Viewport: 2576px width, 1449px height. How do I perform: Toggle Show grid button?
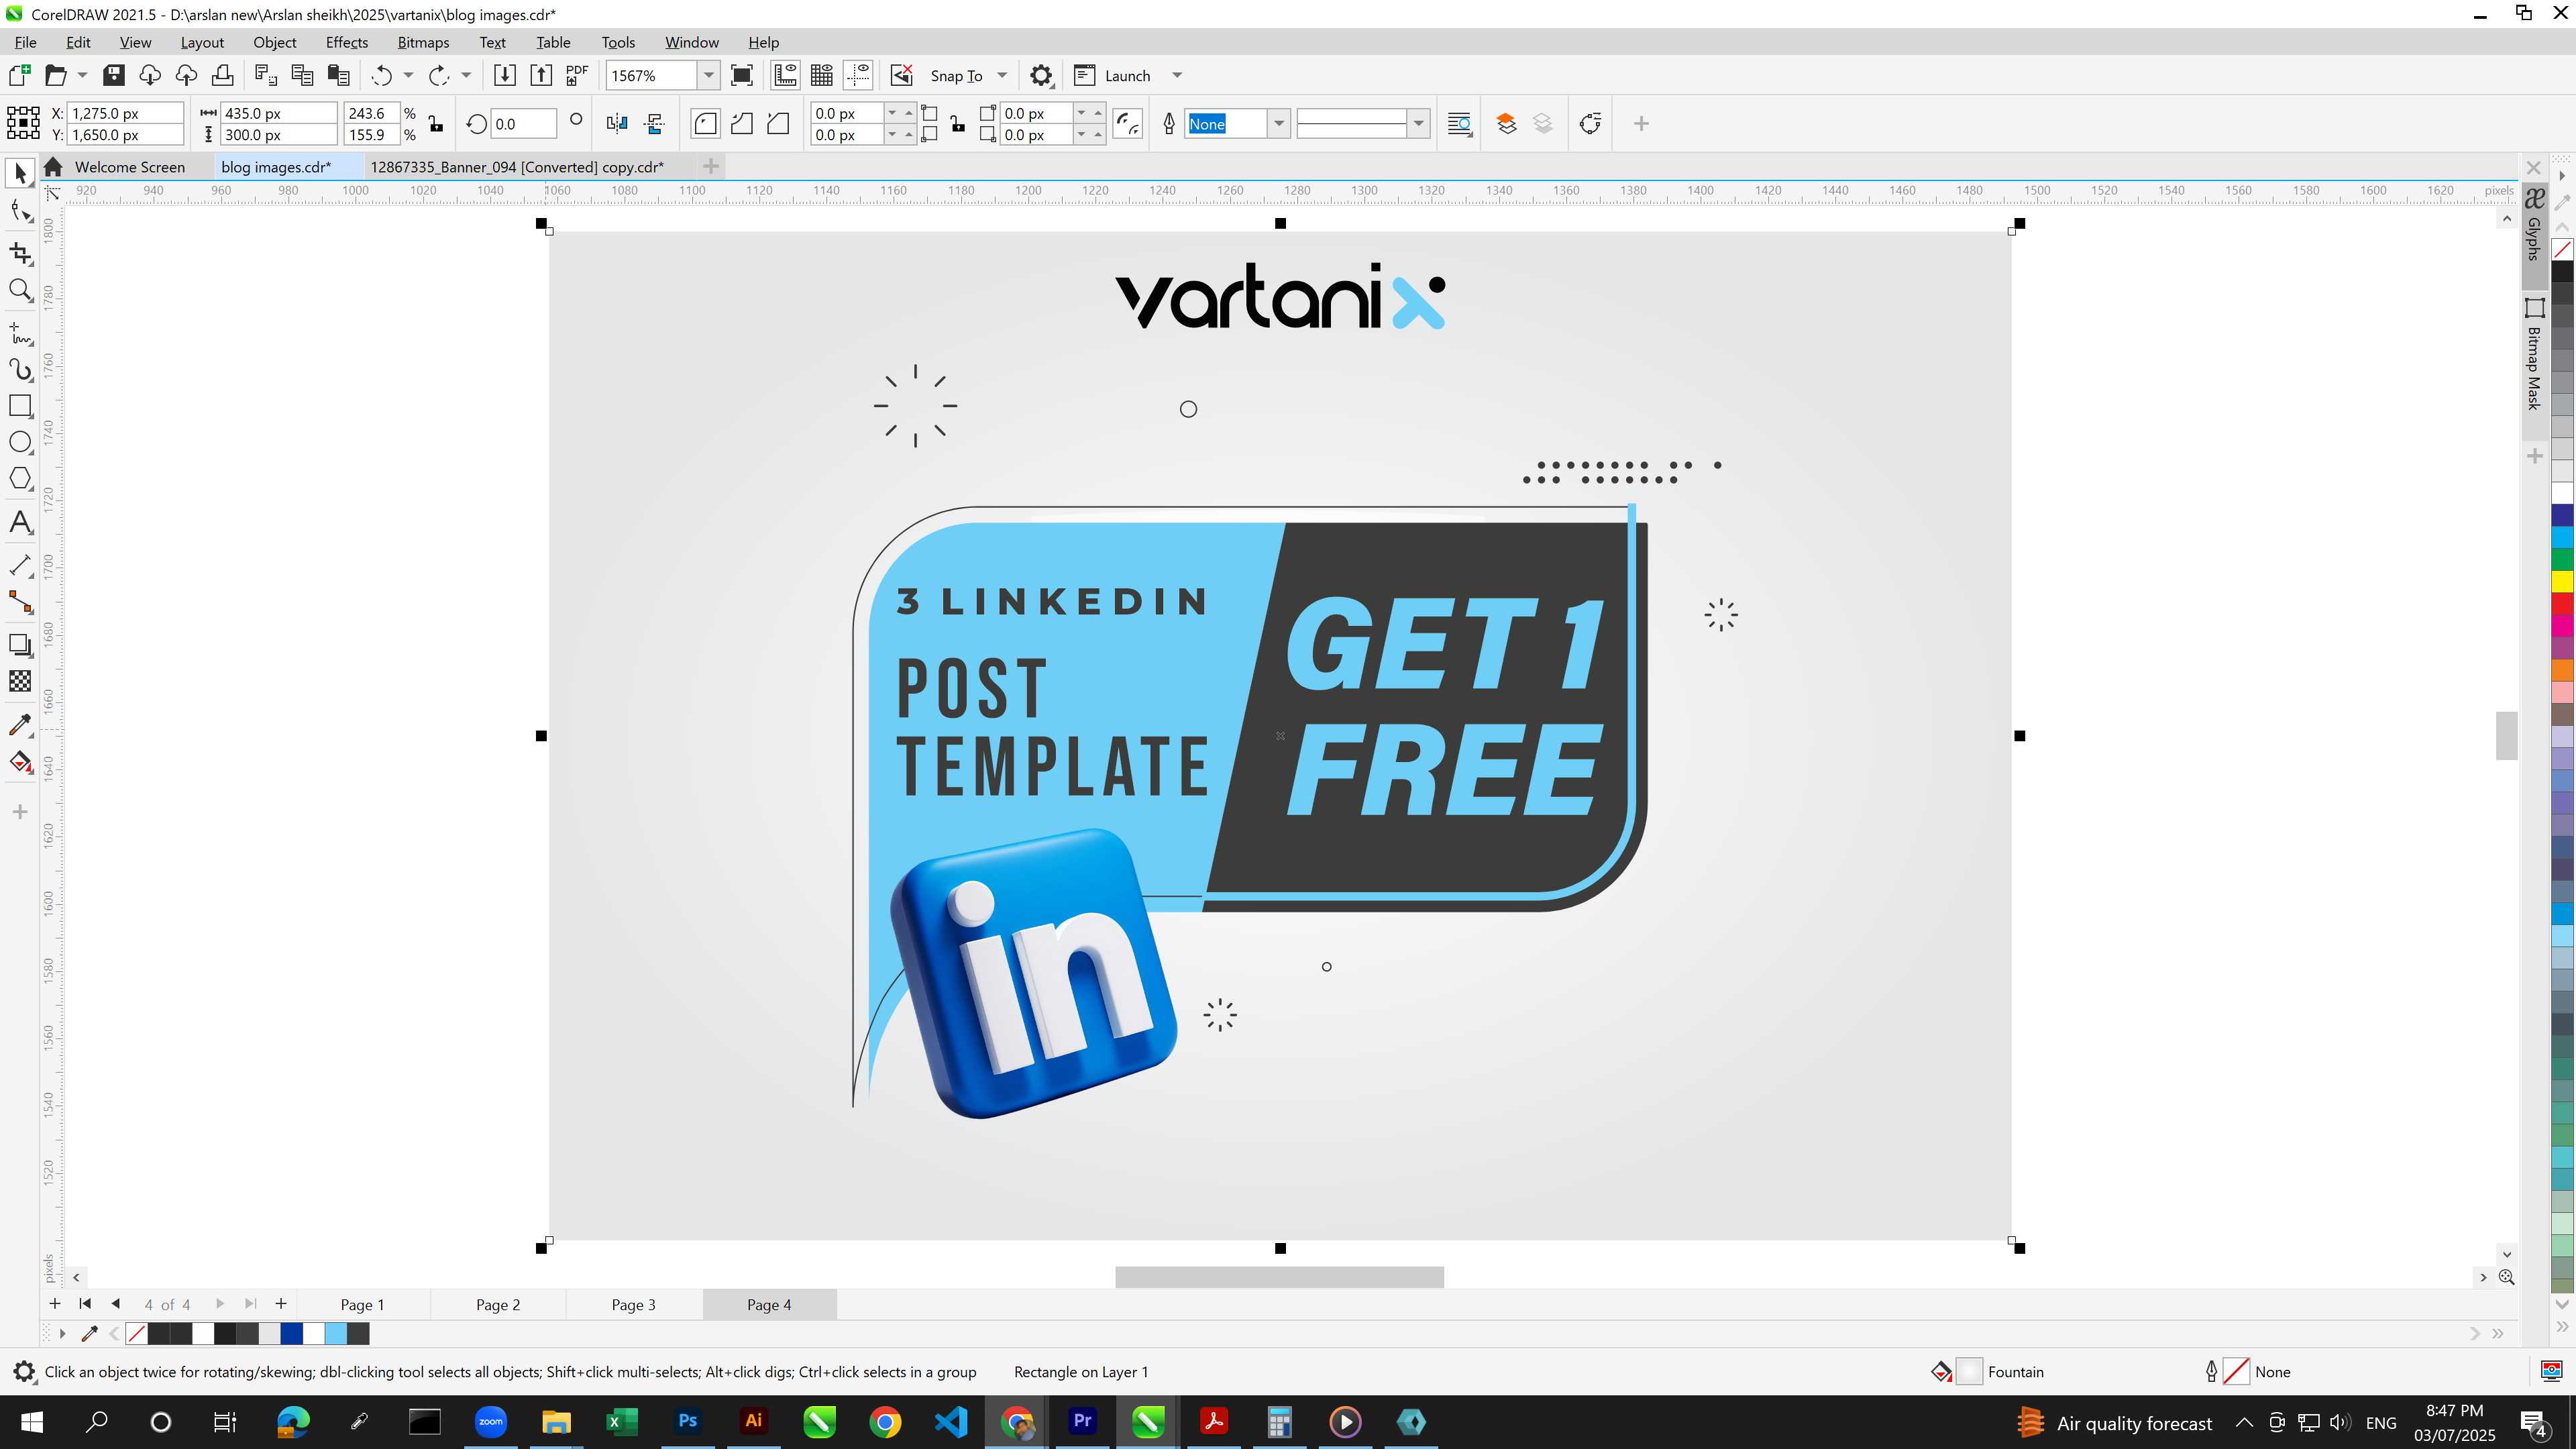point(822,75)
